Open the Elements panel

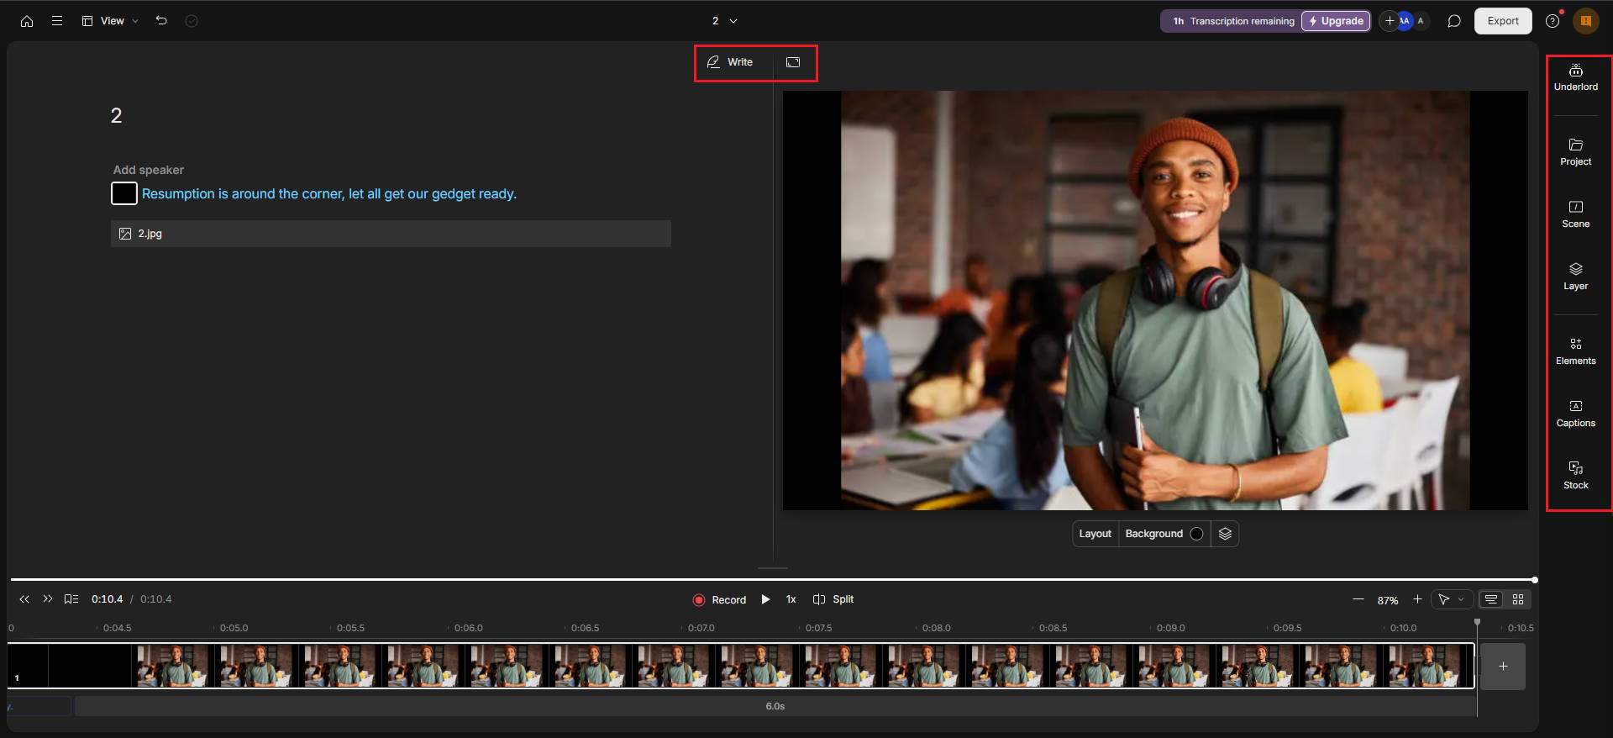point(1575,351)
